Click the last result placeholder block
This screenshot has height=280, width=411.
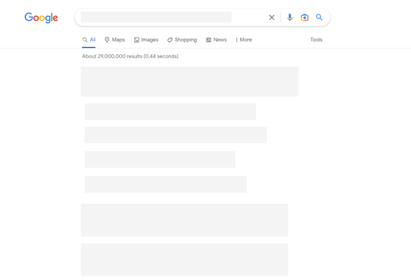pyautogui.click(x=184, y=259)
